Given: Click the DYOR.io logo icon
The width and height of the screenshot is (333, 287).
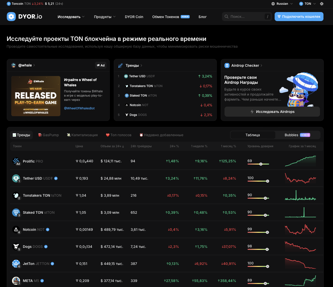Looking at the screenshot, I should tap(11, 17).
